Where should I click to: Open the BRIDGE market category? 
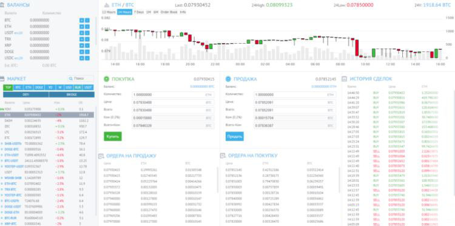72,95
